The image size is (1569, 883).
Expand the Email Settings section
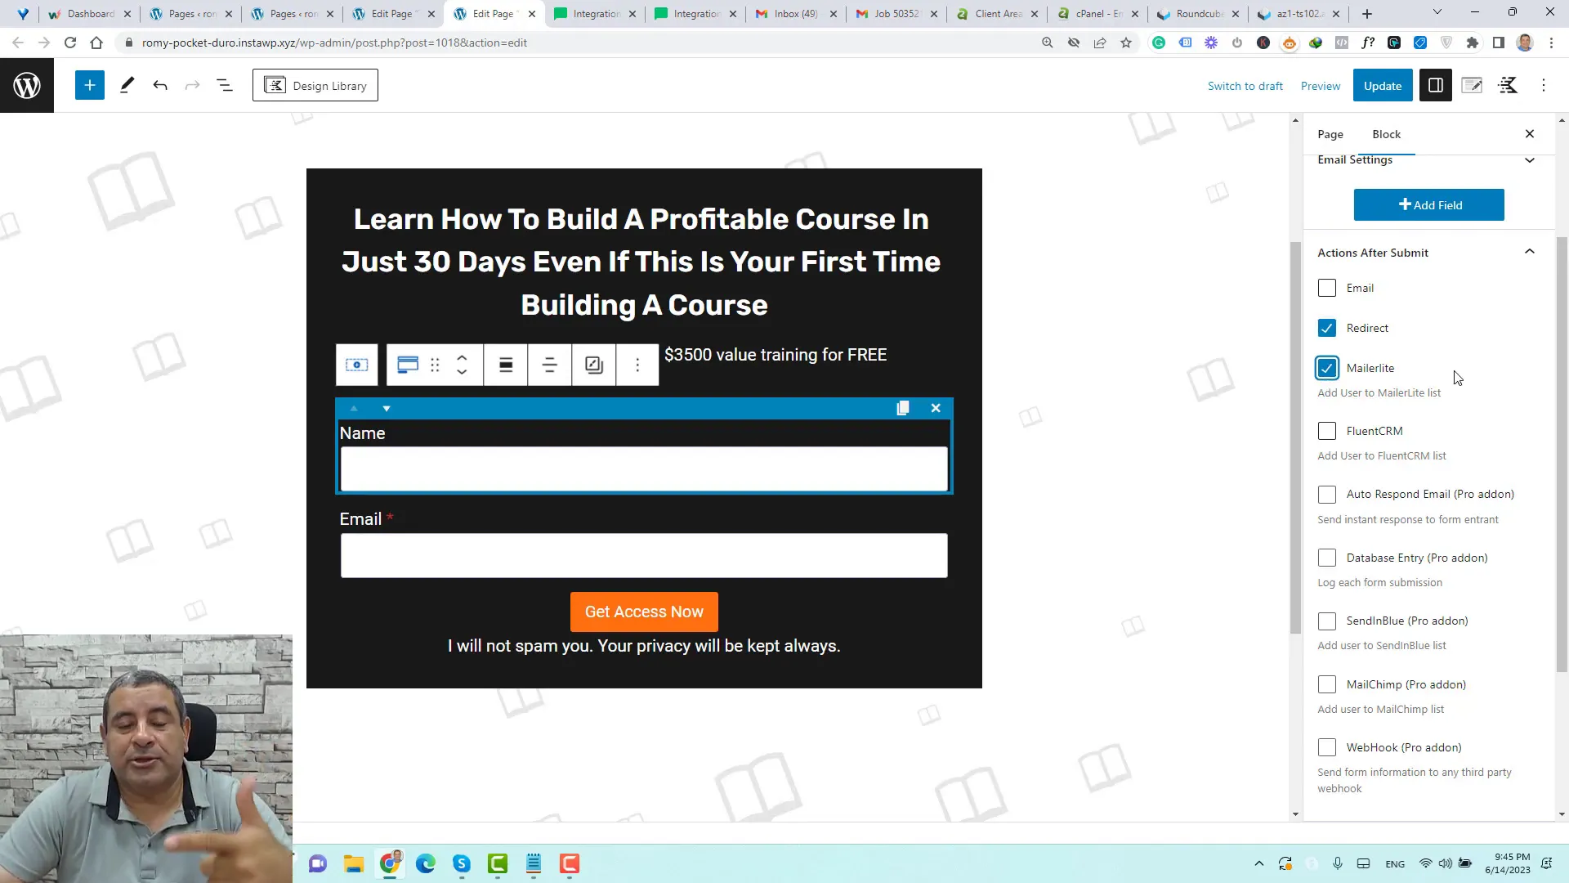(x=1529, y=159)
